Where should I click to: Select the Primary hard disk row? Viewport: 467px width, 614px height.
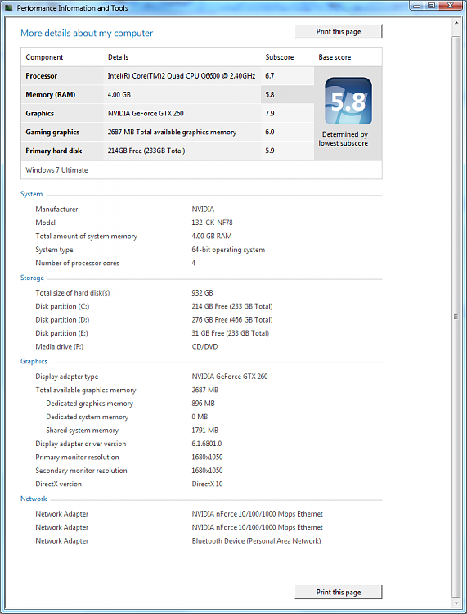(x=168, y=151)
